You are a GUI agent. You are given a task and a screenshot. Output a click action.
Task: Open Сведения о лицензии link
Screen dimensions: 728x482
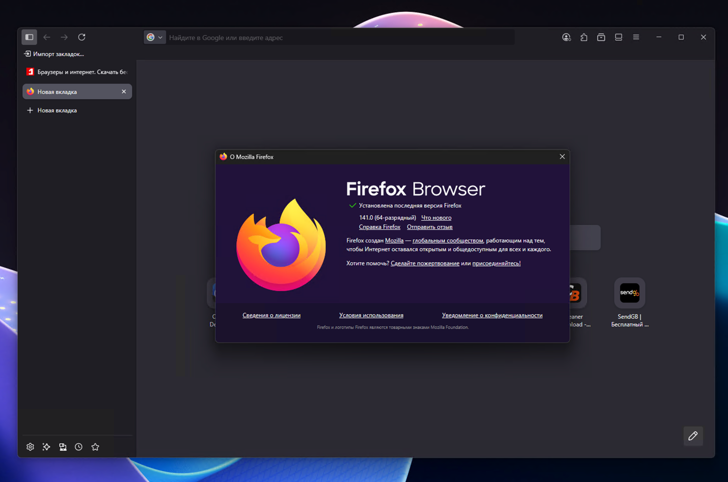click(271, 315)
